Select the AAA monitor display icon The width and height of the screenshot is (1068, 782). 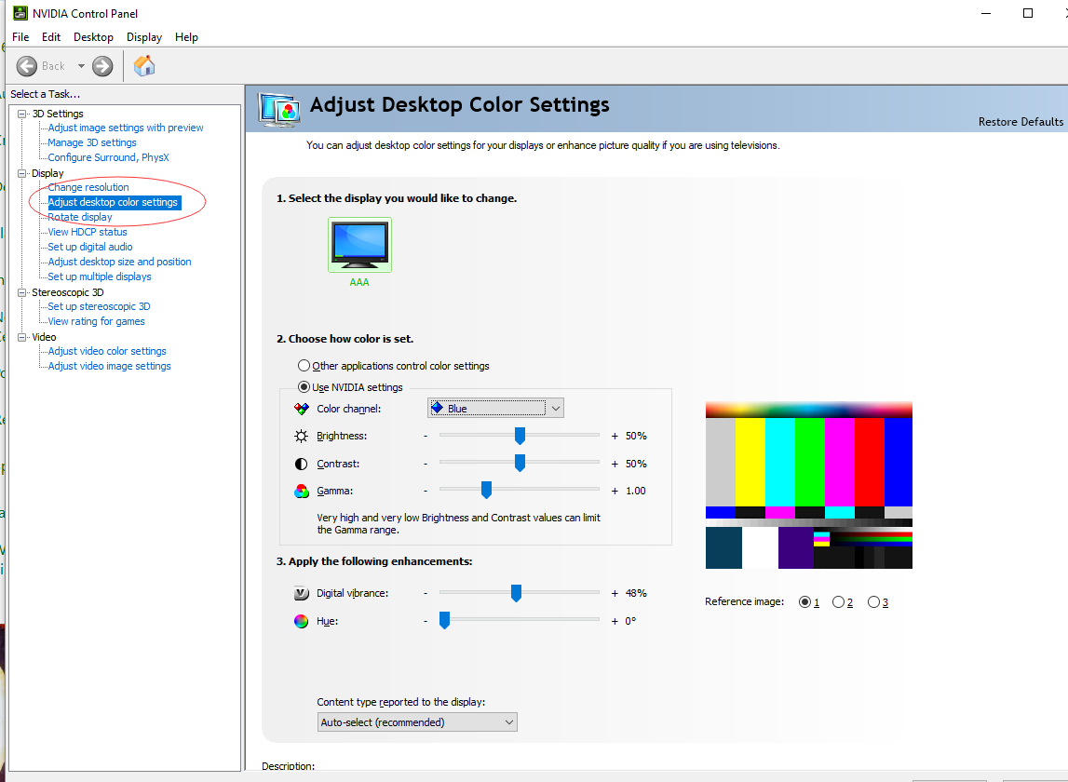click(x=359, y=245)
